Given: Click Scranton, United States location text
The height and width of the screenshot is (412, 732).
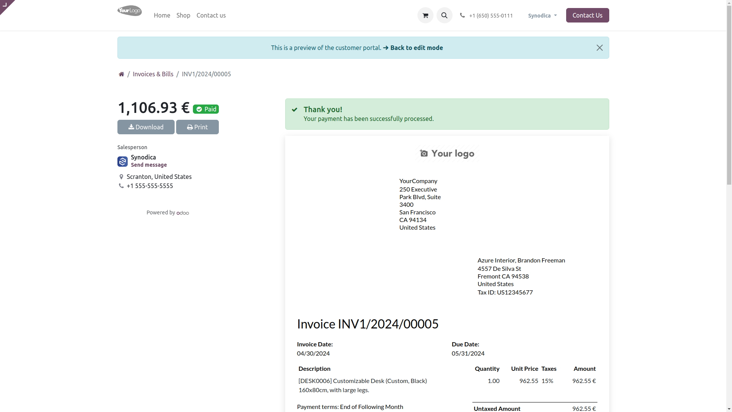Looking at the screenshot, I should [159, 177].
